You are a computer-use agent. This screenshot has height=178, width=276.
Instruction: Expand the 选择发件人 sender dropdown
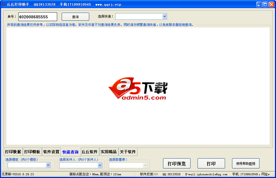pyautogui.click(x=81, y=165)
